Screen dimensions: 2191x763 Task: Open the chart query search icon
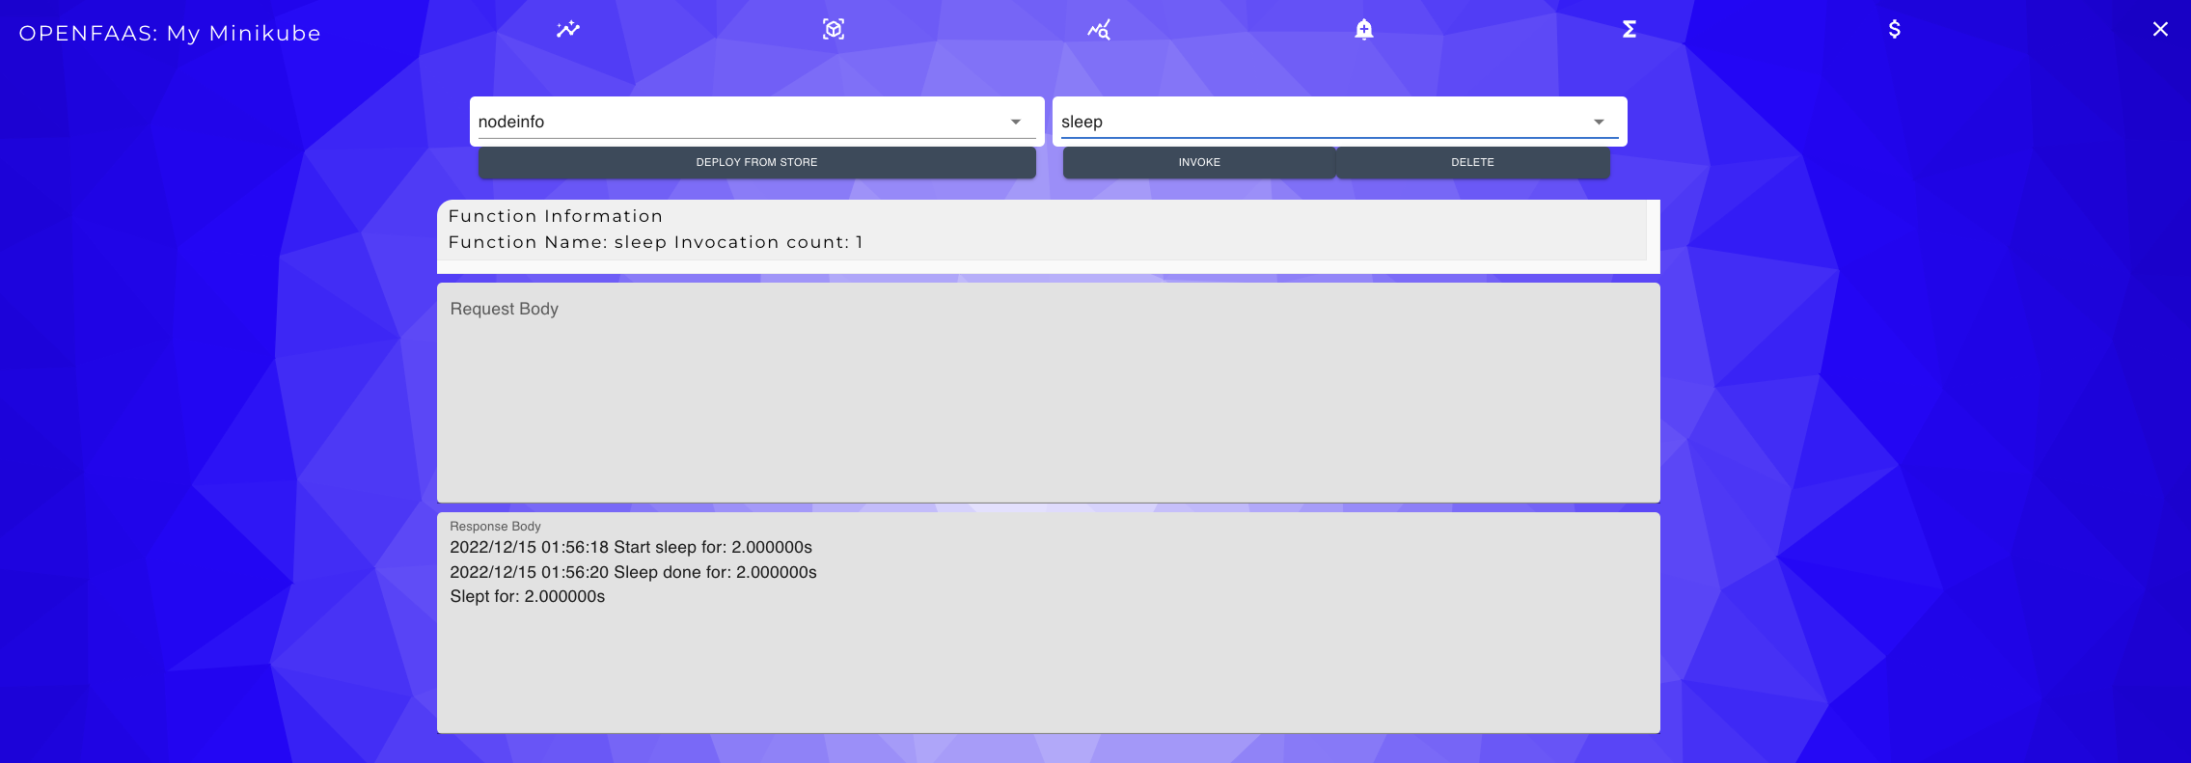[x=1099, y=30]
